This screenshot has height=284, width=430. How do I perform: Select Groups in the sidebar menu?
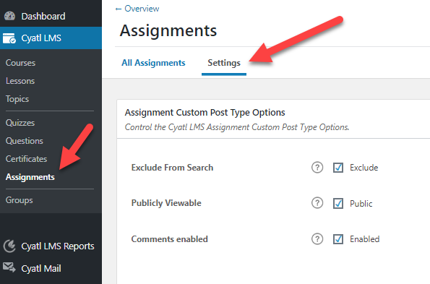click(x=20, y=200)
